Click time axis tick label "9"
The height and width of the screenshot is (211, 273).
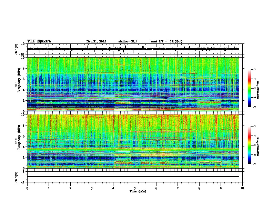221,188
